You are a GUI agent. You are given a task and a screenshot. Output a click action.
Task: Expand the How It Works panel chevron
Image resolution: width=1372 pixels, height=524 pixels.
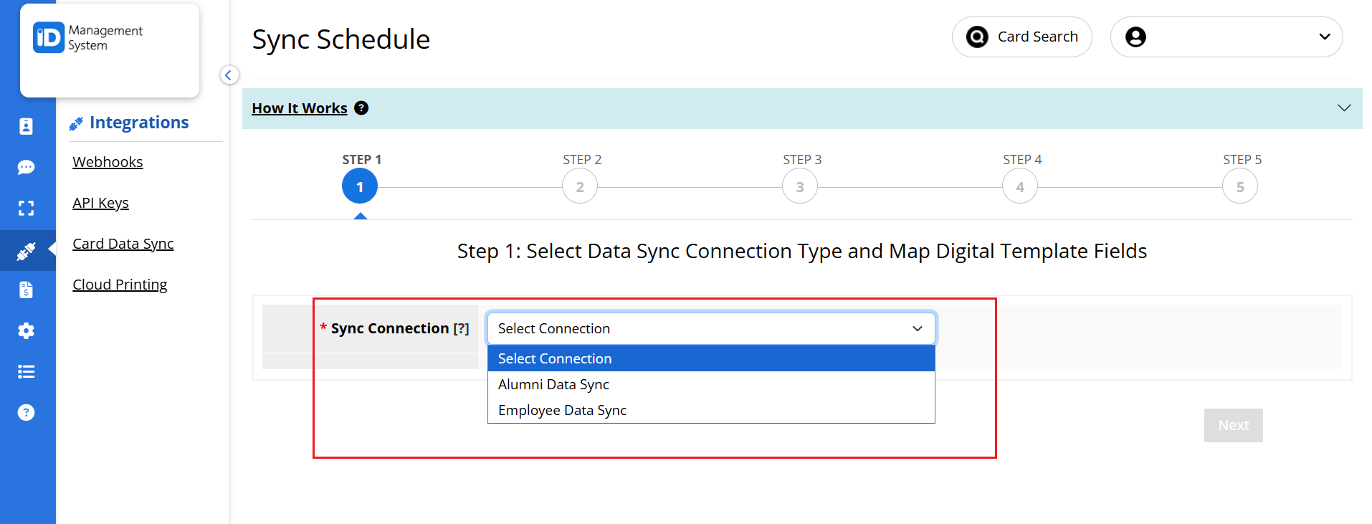point(1344,108)
